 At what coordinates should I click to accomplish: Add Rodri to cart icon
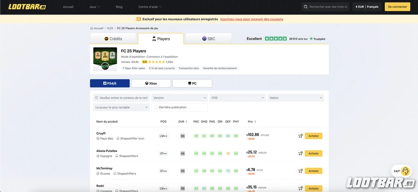300,188
